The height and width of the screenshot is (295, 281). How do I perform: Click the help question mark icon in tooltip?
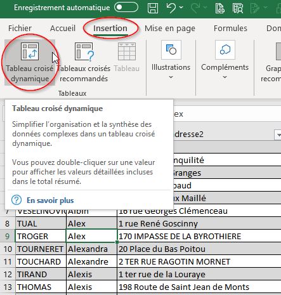(x=16, y=200)
